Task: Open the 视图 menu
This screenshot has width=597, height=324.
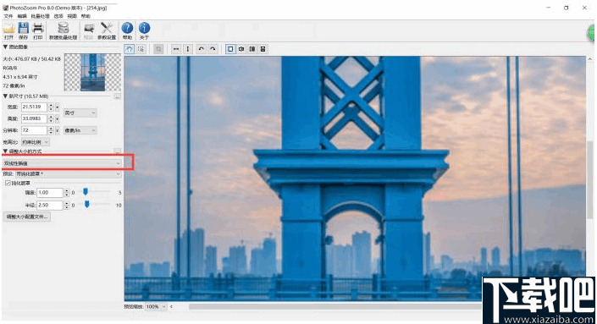Action: click(x=72, y=16)
